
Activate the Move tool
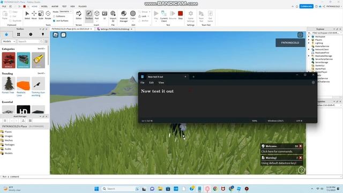(34, 16)
